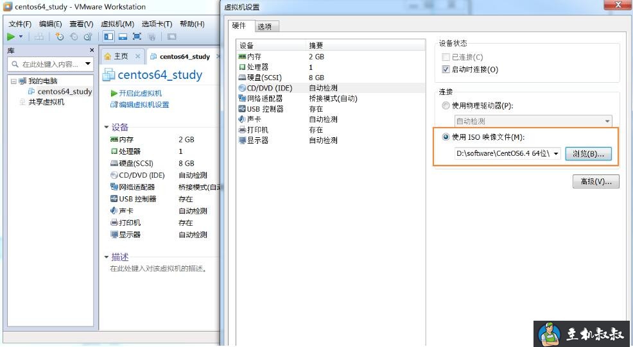Click 显示器 icon in main window devices

[114, 234]
